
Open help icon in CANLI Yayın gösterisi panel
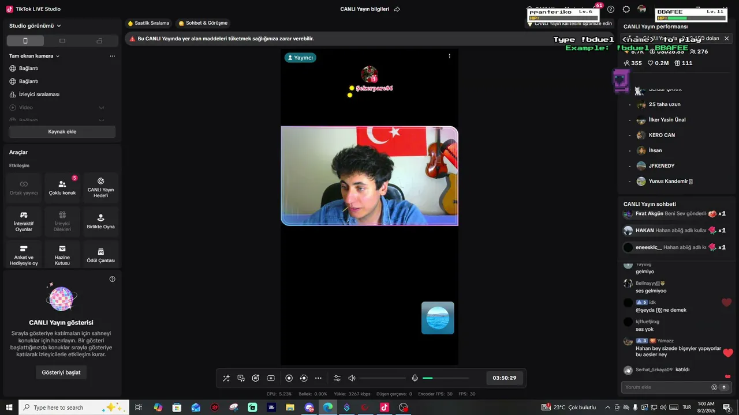click(113, 279)
